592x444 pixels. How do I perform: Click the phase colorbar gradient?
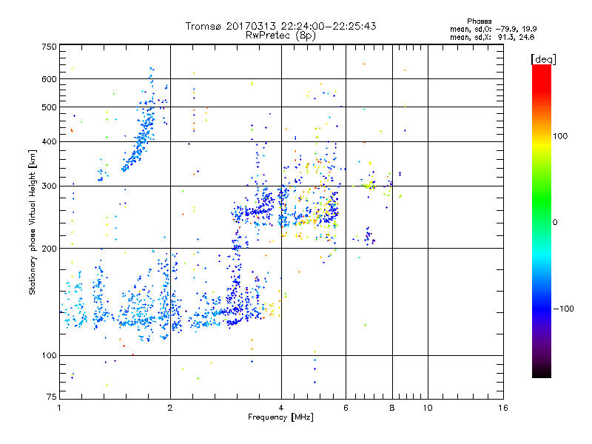coord(542,221)
